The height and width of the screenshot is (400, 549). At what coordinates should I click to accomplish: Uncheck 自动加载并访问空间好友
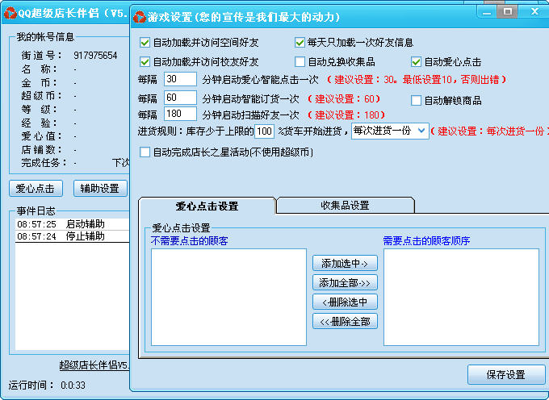pos(145,43)
